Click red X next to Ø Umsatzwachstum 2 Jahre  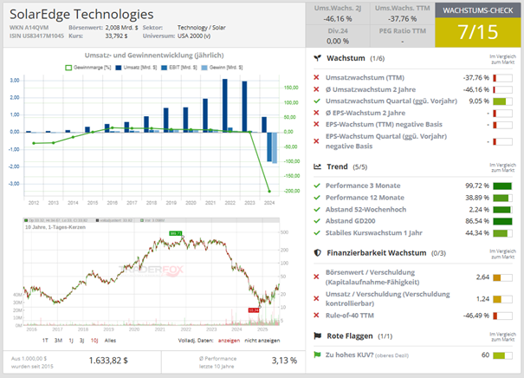[316, 89]
